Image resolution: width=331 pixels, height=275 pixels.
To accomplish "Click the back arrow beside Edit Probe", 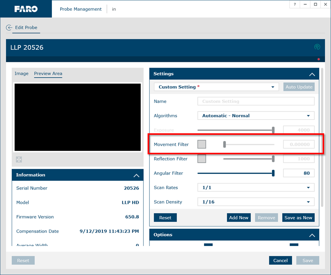I will point(9,28).
